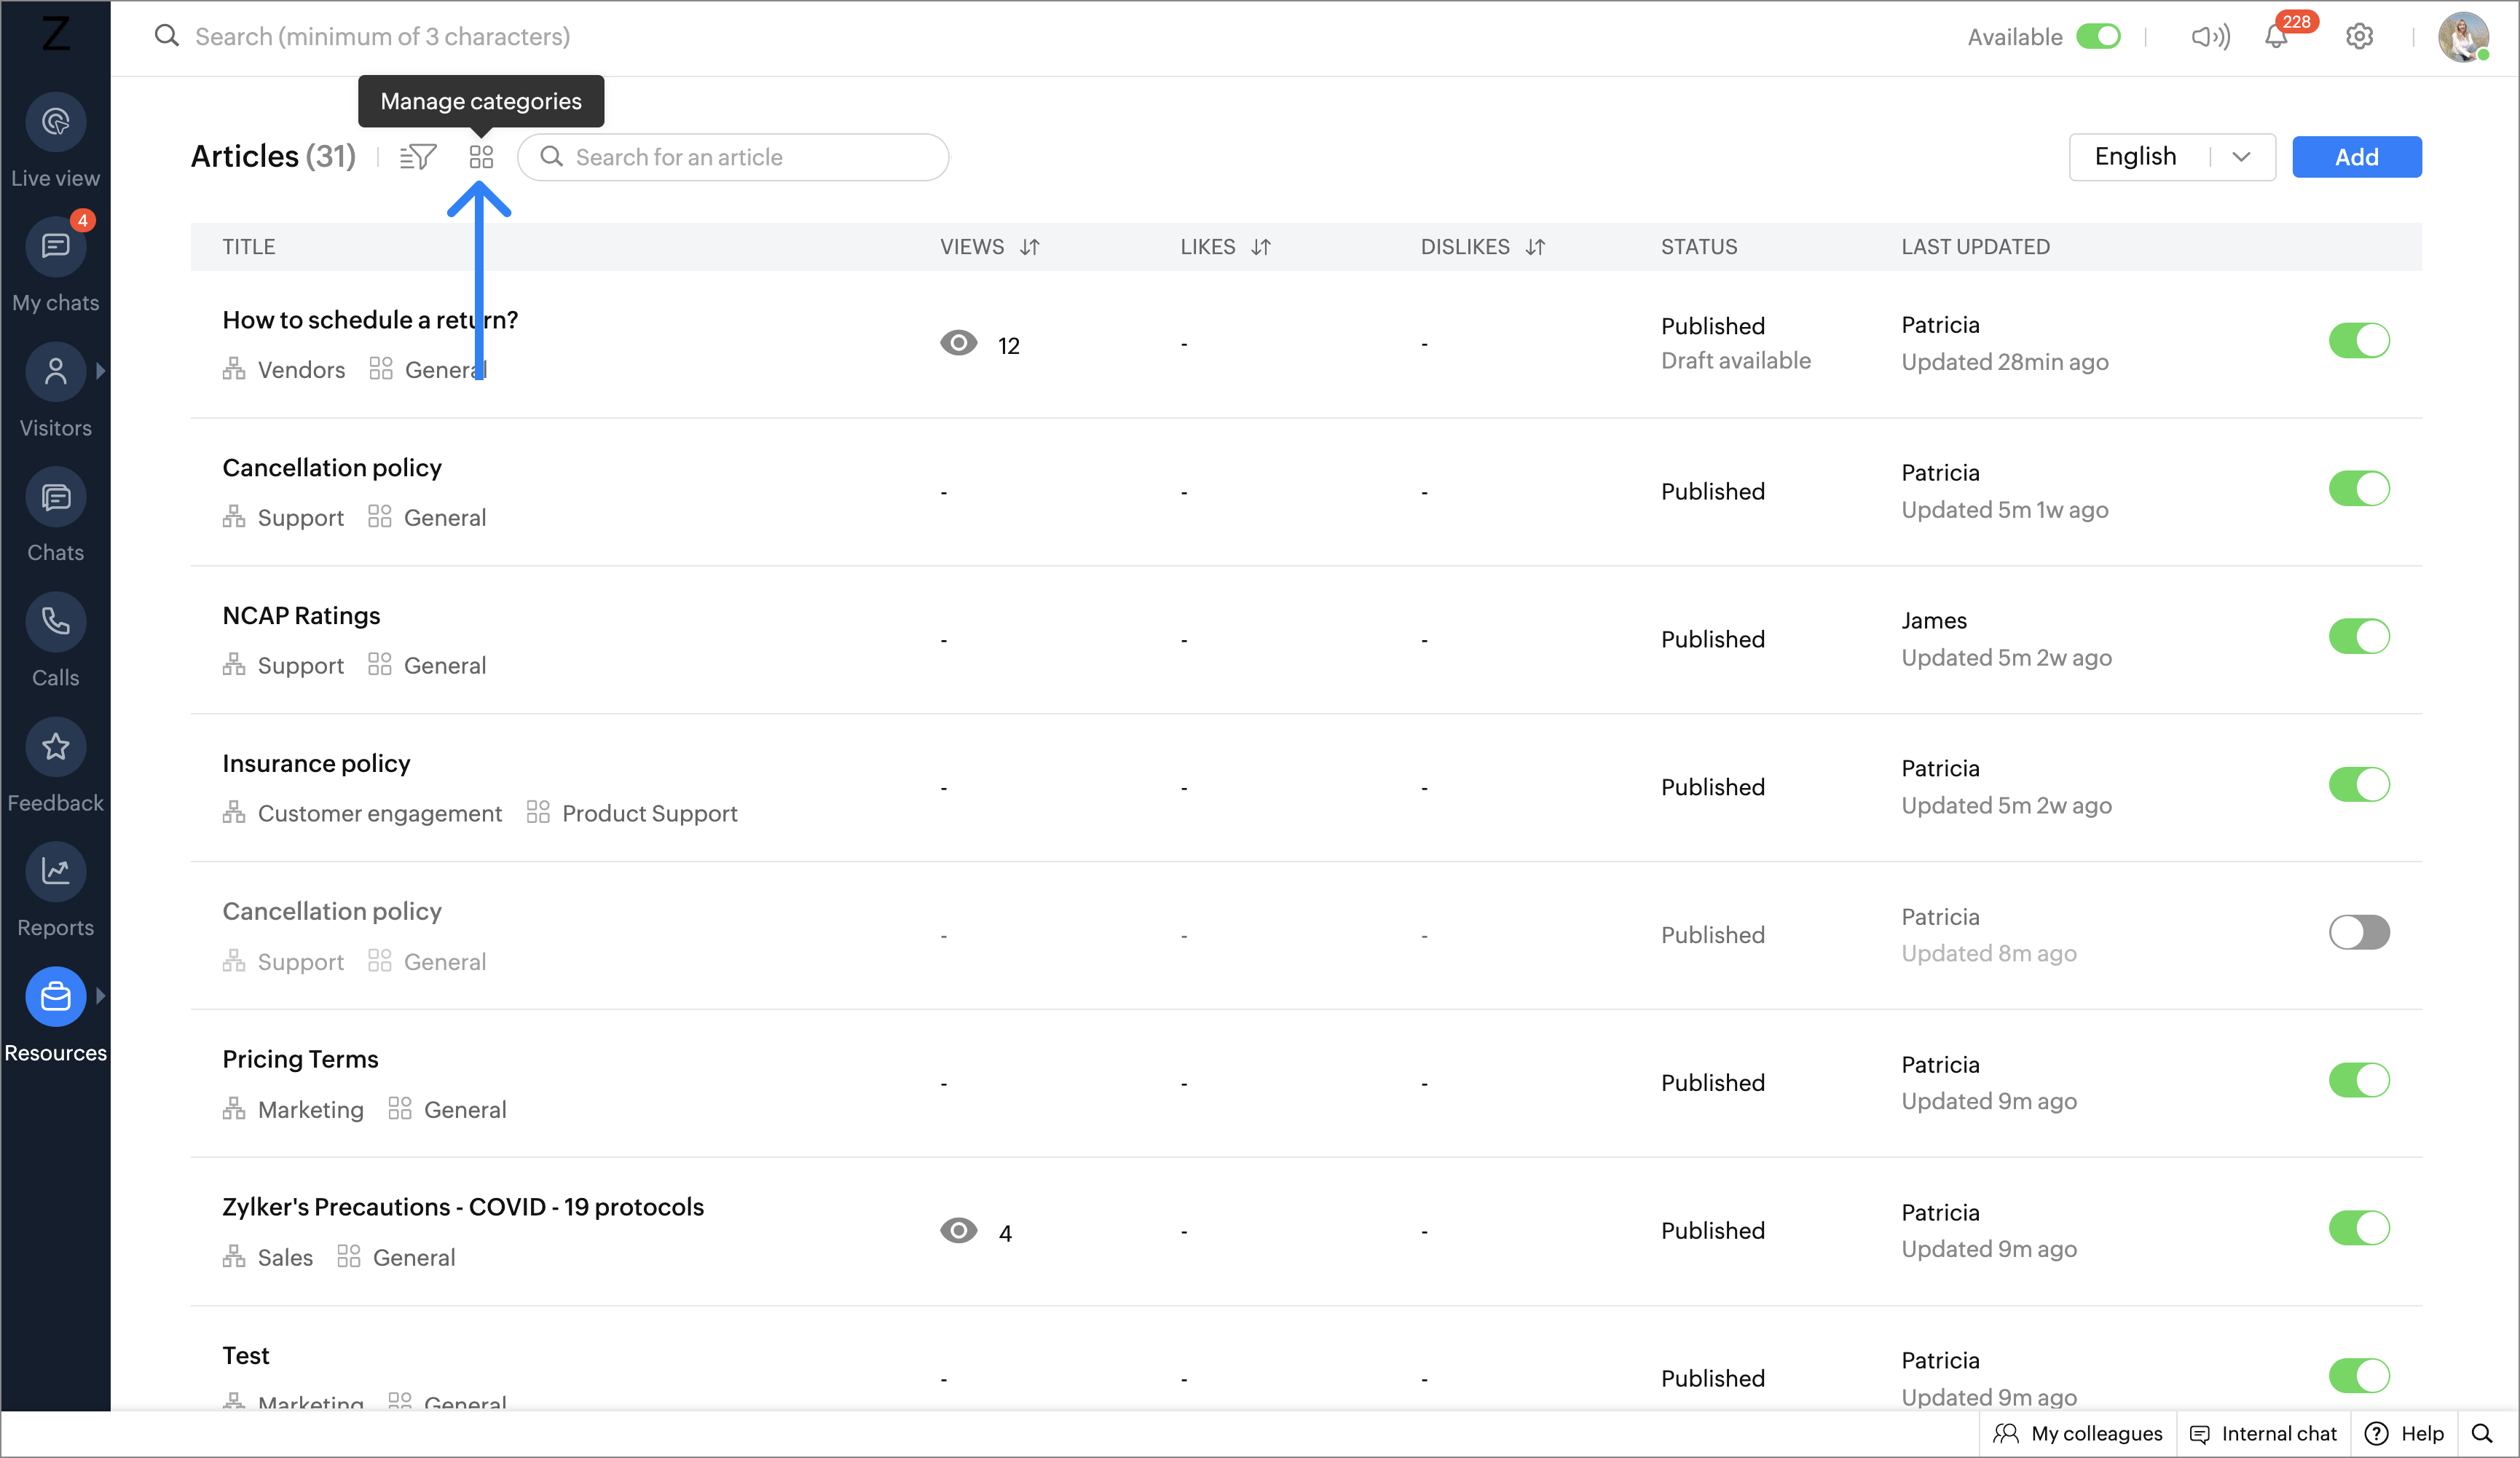Click the sound alerts speaker icon
This screenshot has width=2520, height=1458.
coord(2209,37)
